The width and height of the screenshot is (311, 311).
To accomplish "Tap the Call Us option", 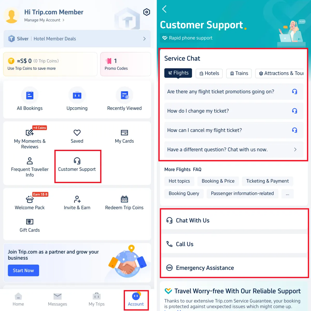I will tap(234, 244).
